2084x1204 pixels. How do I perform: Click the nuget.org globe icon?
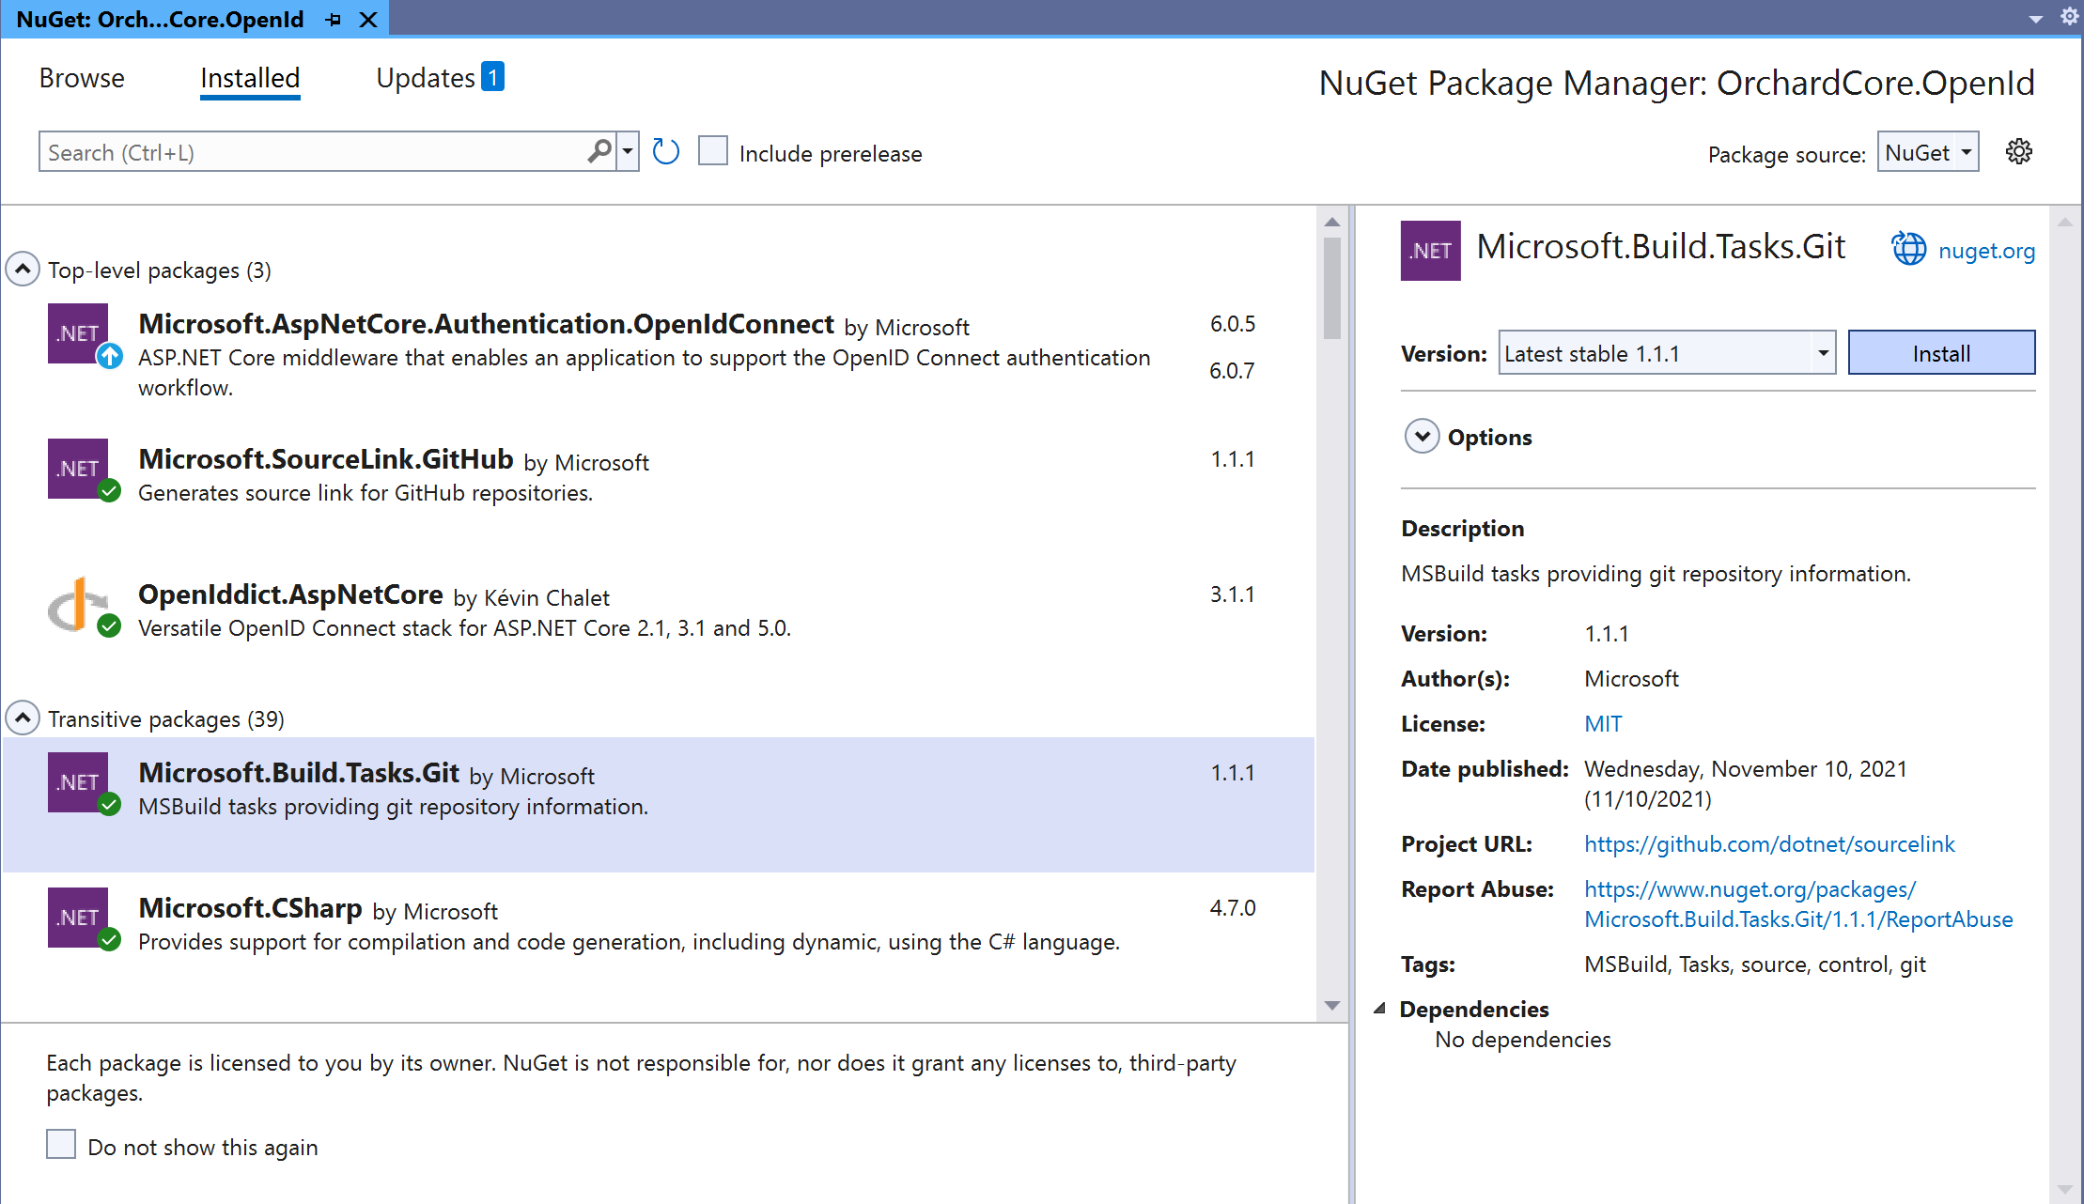point(1908,250)
